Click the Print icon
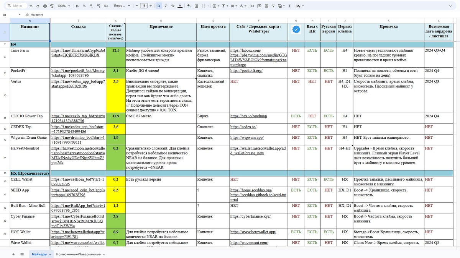Image resolution: width=460 pixels, height=258 pixels. tap(45, 6)
